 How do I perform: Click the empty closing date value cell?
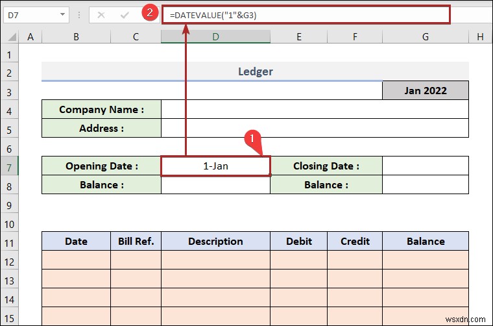tap(426, 166)
